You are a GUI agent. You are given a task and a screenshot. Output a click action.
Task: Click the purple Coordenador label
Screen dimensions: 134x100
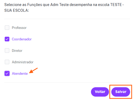22,39
